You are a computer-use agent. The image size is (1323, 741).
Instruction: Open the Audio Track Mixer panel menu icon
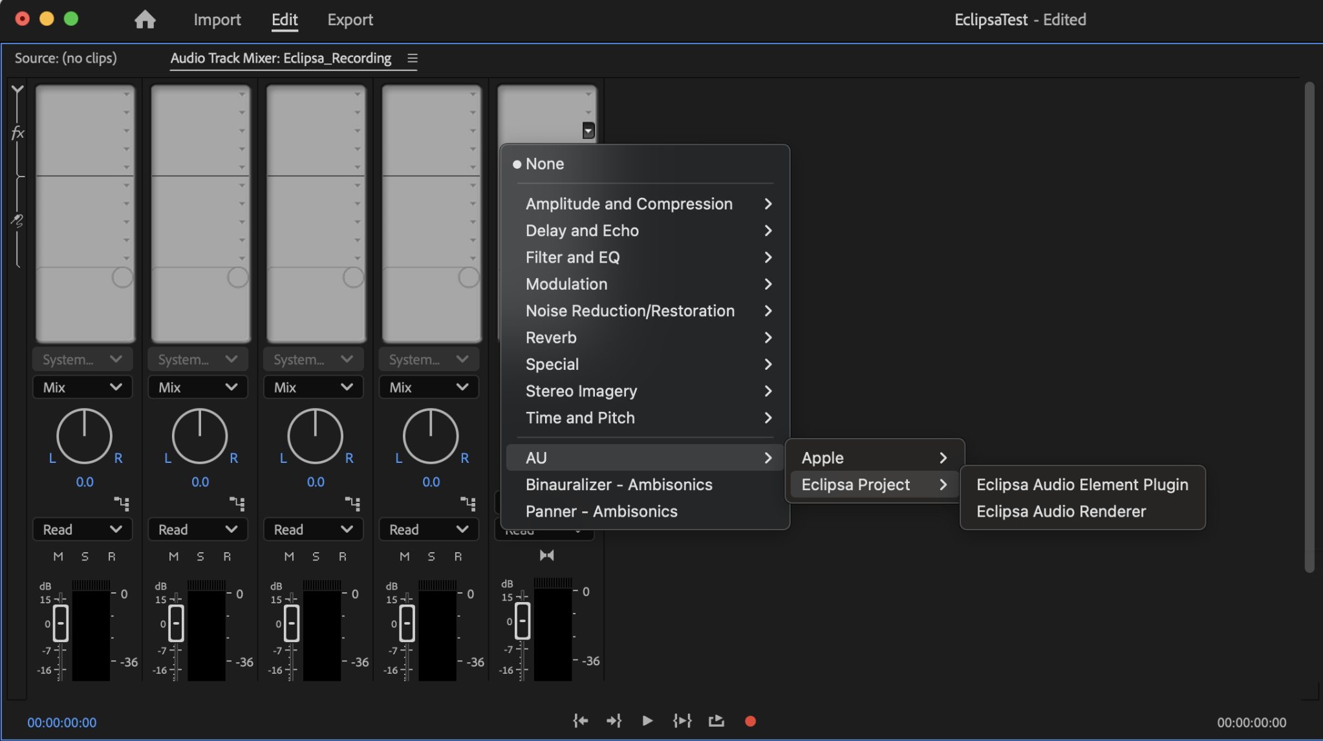pyautogui.click(x=412, y=59)
